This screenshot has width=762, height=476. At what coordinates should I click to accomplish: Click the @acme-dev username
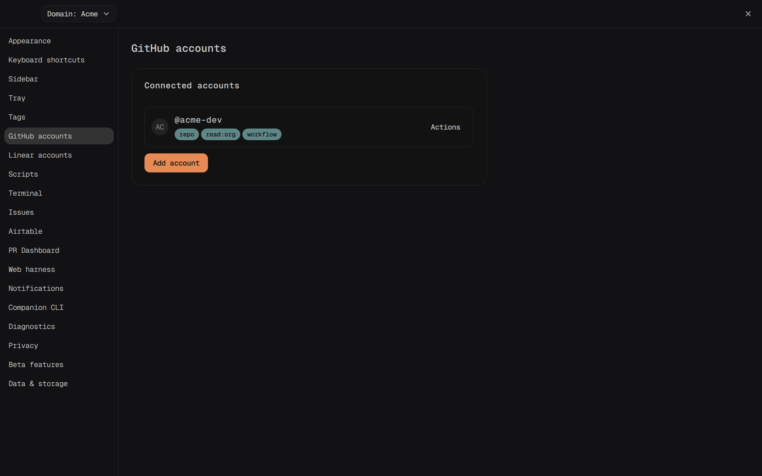tap(198, 120)
